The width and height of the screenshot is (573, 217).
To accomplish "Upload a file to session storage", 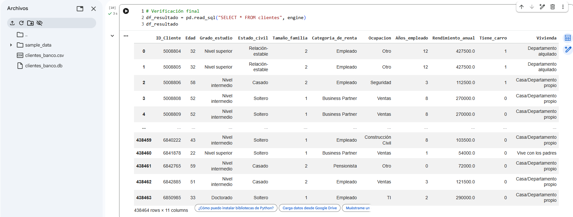I will pyautogui.click(x=12, y=23).
